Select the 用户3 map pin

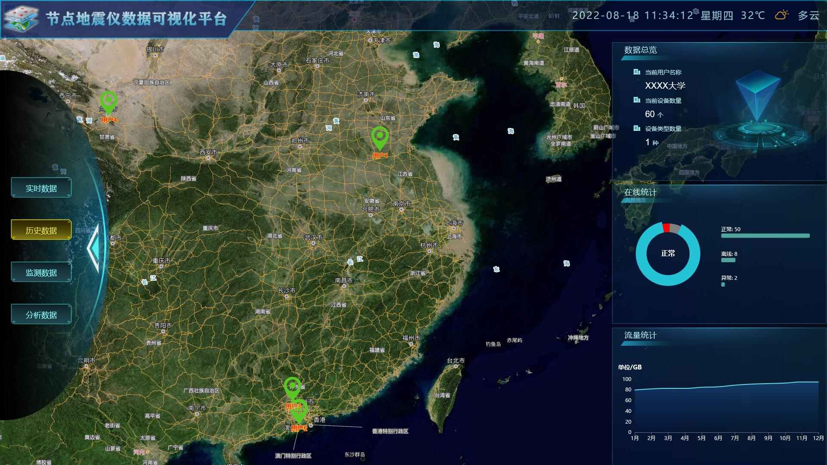click(292, 389)
